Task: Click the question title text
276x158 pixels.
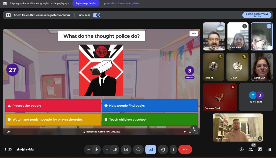Action: coord(101,36)
